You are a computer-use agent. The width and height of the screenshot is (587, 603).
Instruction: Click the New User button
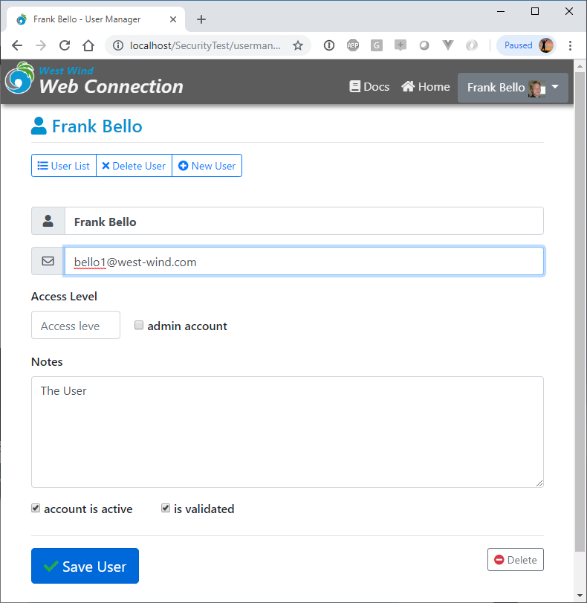coord(207,166)
